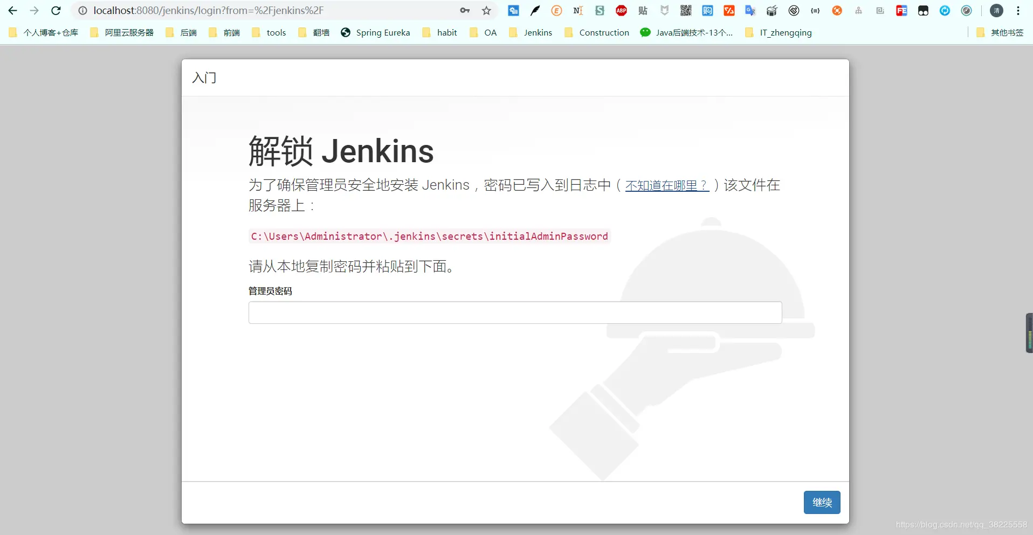Open the tools bookmark folder
Image resolution: width=1033 pixels, height=535 pixels.
[x=268, y=32]
